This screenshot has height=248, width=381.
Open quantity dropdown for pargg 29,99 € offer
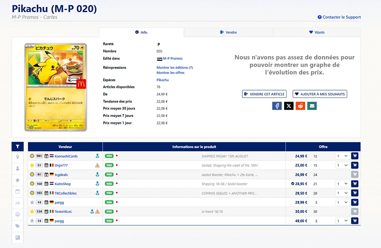[x=342, y=202]
